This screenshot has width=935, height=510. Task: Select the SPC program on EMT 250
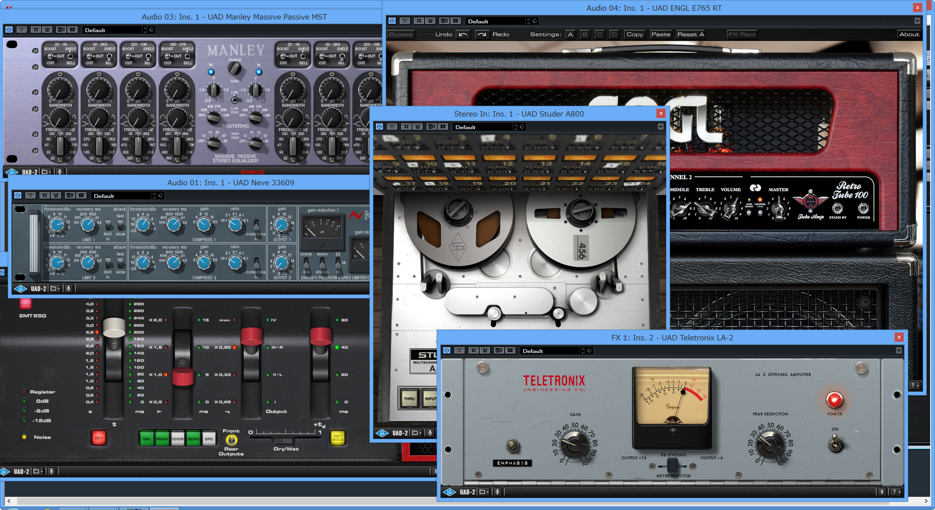209,438
